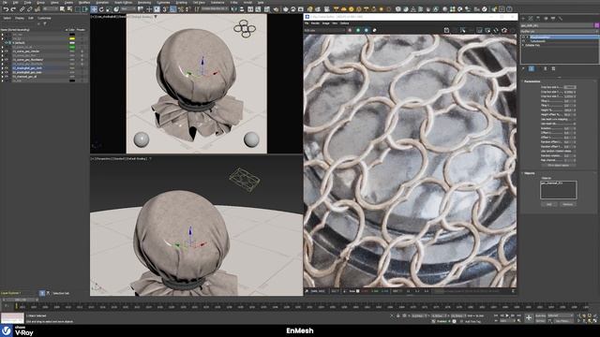The width and height of the screenshot is (600, 337).
Task: Click the Key Filters button
Action: click(562, 320)
